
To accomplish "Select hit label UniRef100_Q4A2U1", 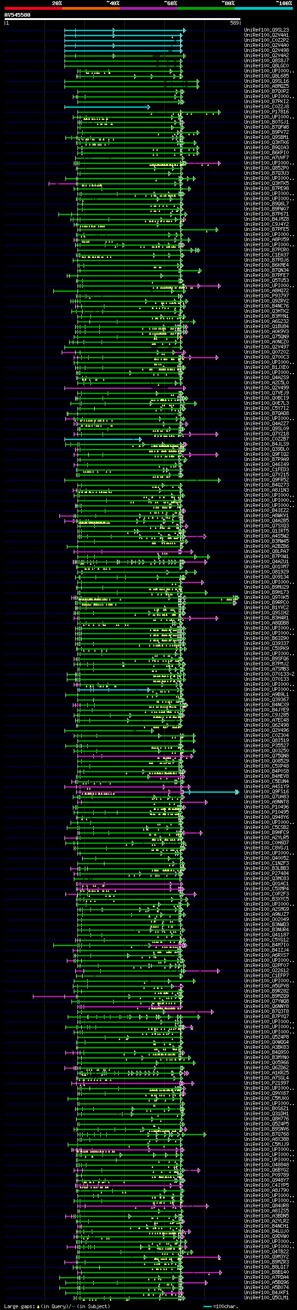I will point(266,561).
